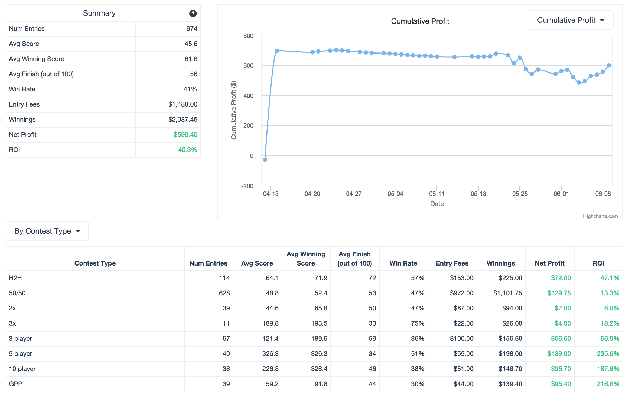Screen dimensions: 626x397
Task: Click the Summary help question-mark icon
Action: [193, 14]
